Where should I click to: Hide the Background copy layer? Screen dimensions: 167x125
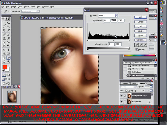point(122,96)
